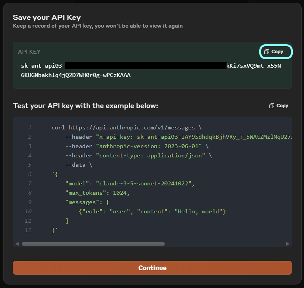Click the "API KEY" label
The width and height of the screenshot is (304, 288).
(29, 52)
